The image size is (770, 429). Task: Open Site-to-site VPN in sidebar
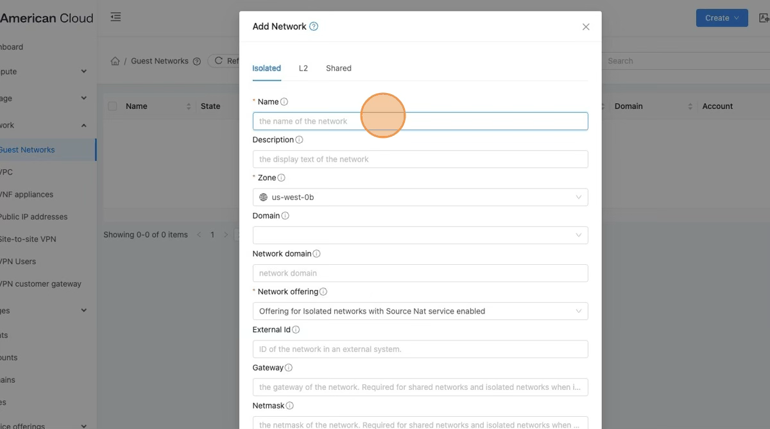click(x=28, y=239)
